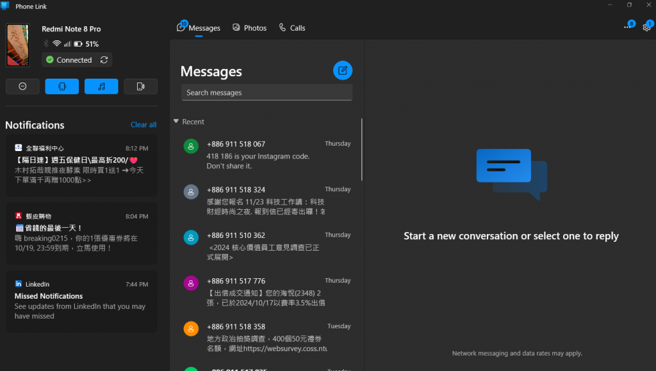Close the Phone Link window
This screenshot has width=656, height=371.
(x=649, y=4)
